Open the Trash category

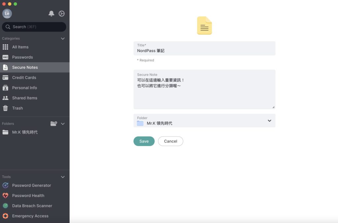click(x=35, y=108)
